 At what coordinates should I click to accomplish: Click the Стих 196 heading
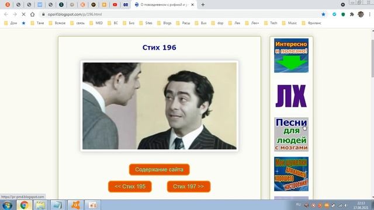point(160,47)
